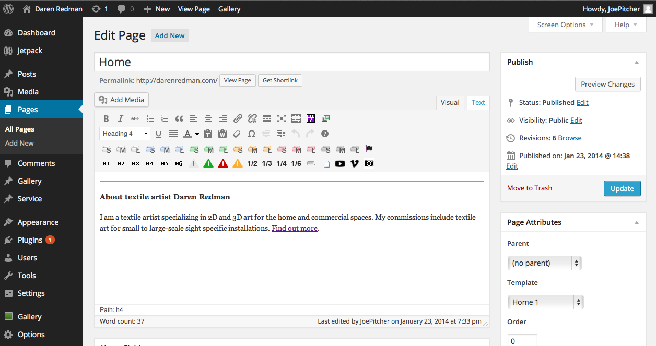Insert the Read More tag

[267, 118]
